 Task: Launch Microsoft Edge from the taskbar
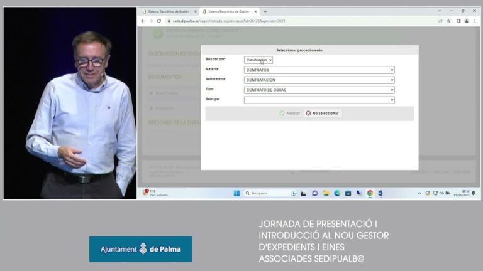click(337, 193)
